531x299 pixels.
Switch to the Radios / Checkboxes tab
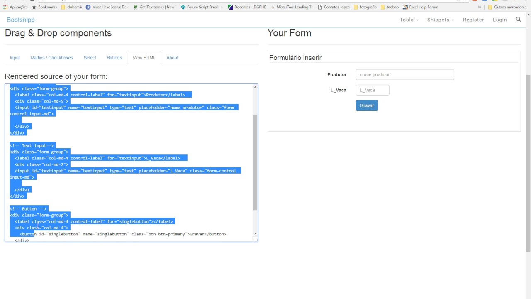click(x=52, y=58)
